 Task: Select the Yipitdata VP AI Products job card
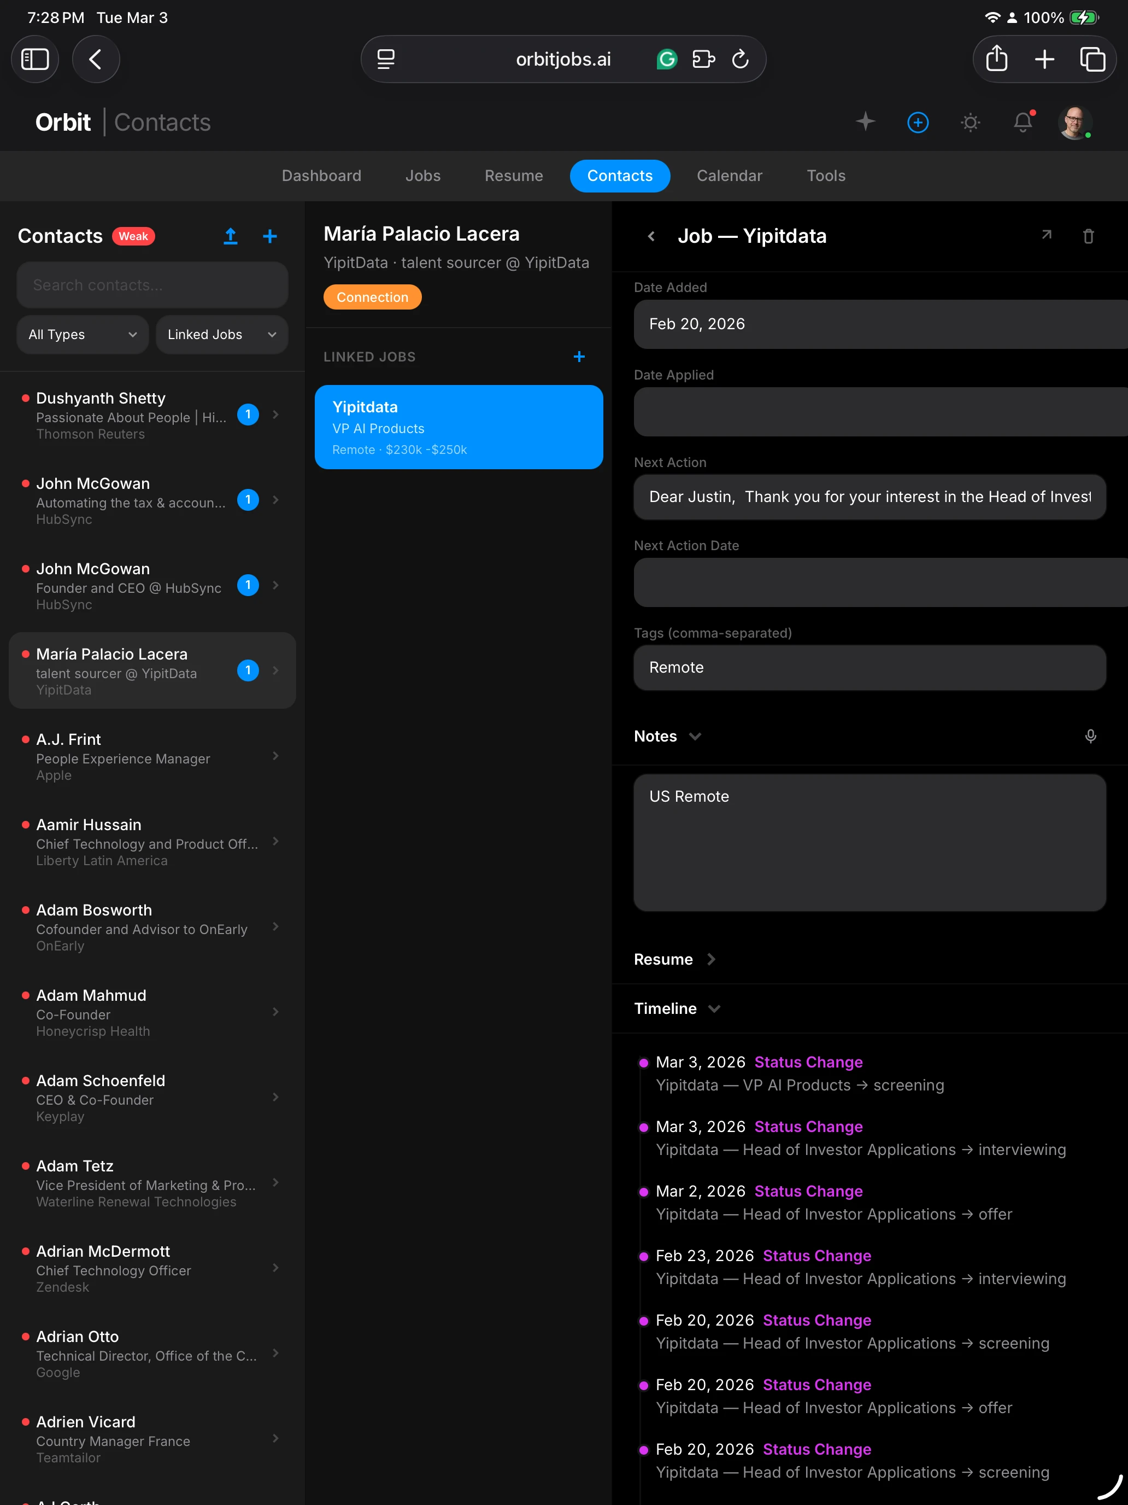pos(459,427)
